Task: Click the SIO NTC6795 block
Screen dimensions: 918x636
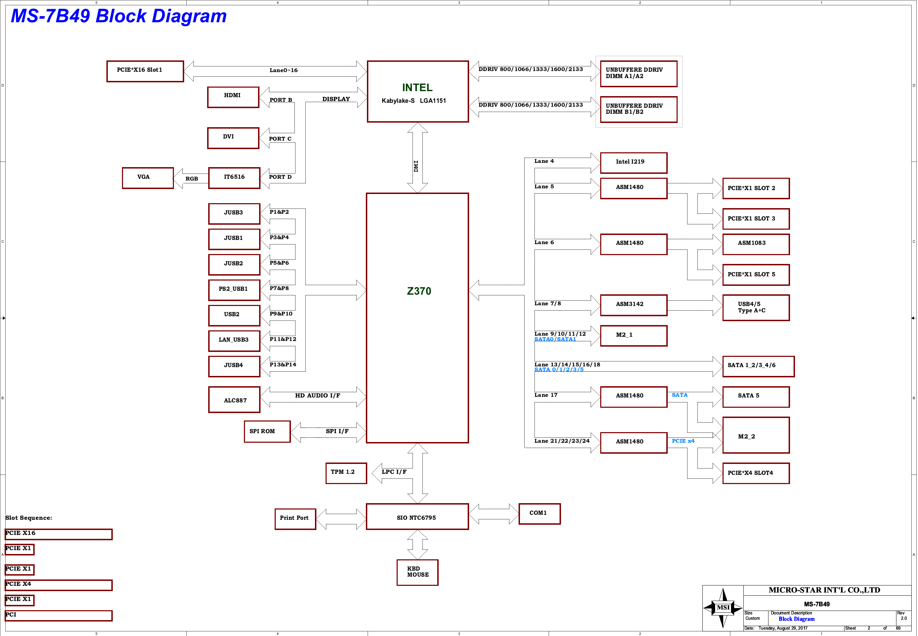Action: tap(417, 517)
